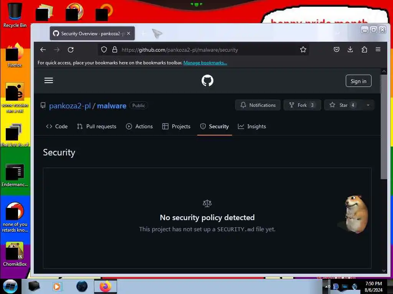Select the 'some russian ran a rat' icon
This screenshot has height=294, width=393.
15,98
